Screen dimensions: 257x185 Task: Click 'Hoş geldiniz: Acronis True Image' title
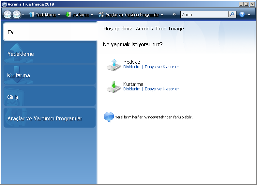pos(144,29)
